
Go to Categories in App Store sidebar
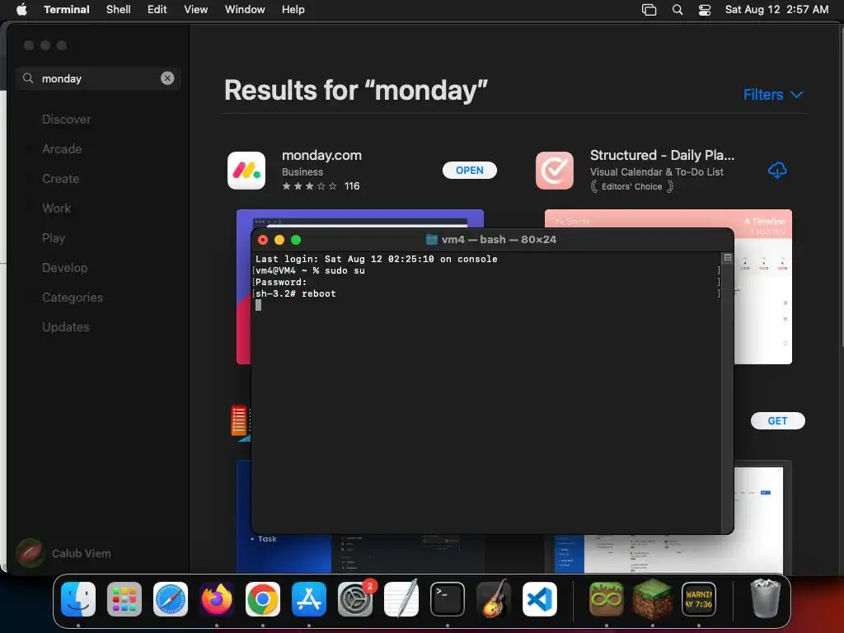click(73, 297)
